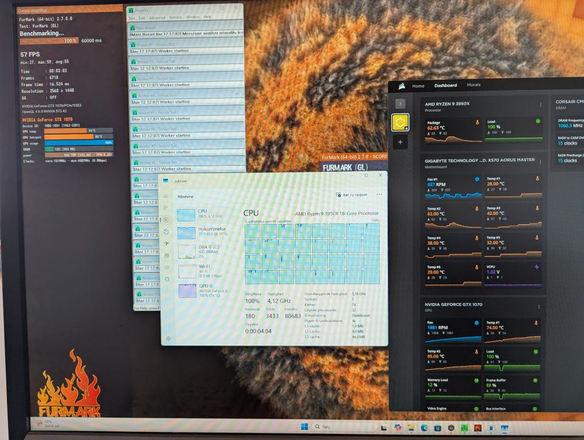Open the Windows Start menu
The width and height of the screenshot is (584, 440).
click(x=304, y=427)
